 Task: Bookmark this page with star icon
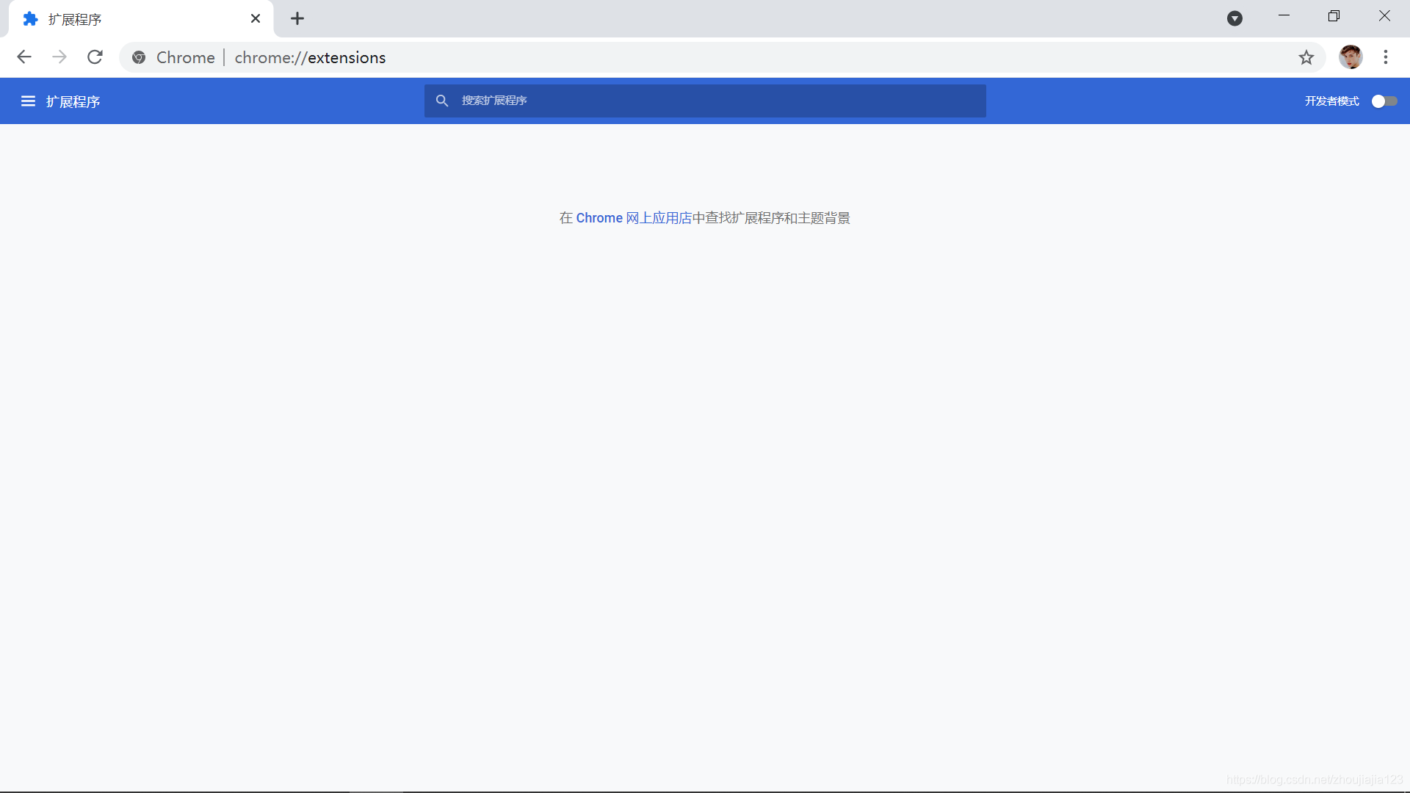(1306, 57)
